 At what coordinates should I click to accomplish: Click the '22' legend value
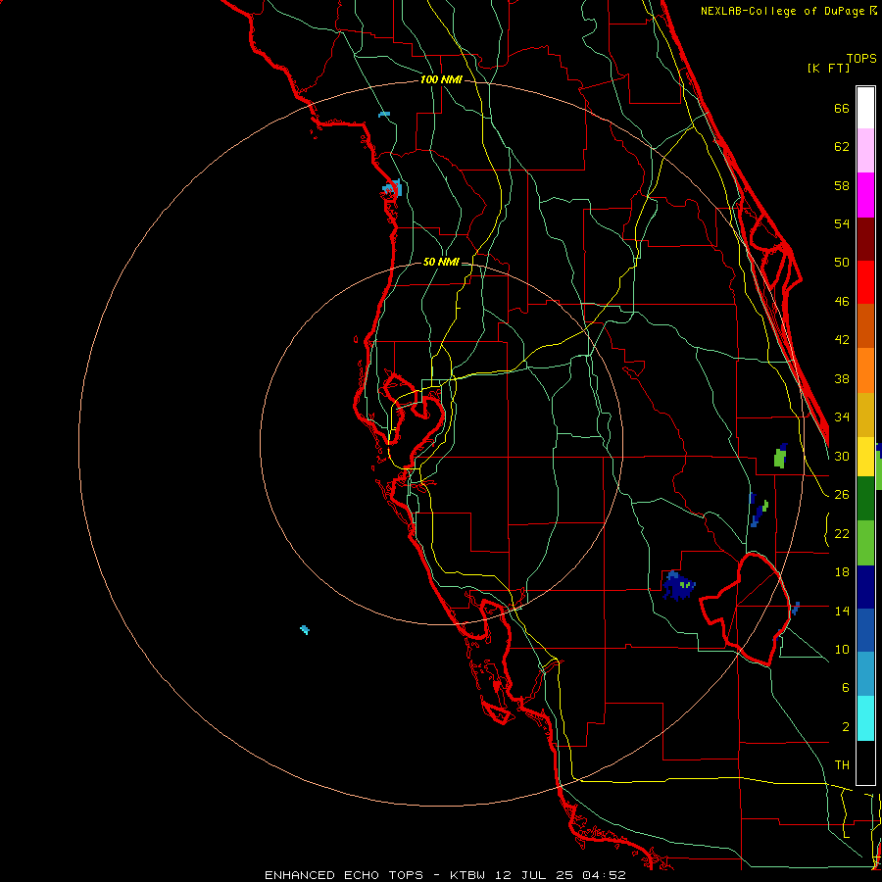(842, 533)
